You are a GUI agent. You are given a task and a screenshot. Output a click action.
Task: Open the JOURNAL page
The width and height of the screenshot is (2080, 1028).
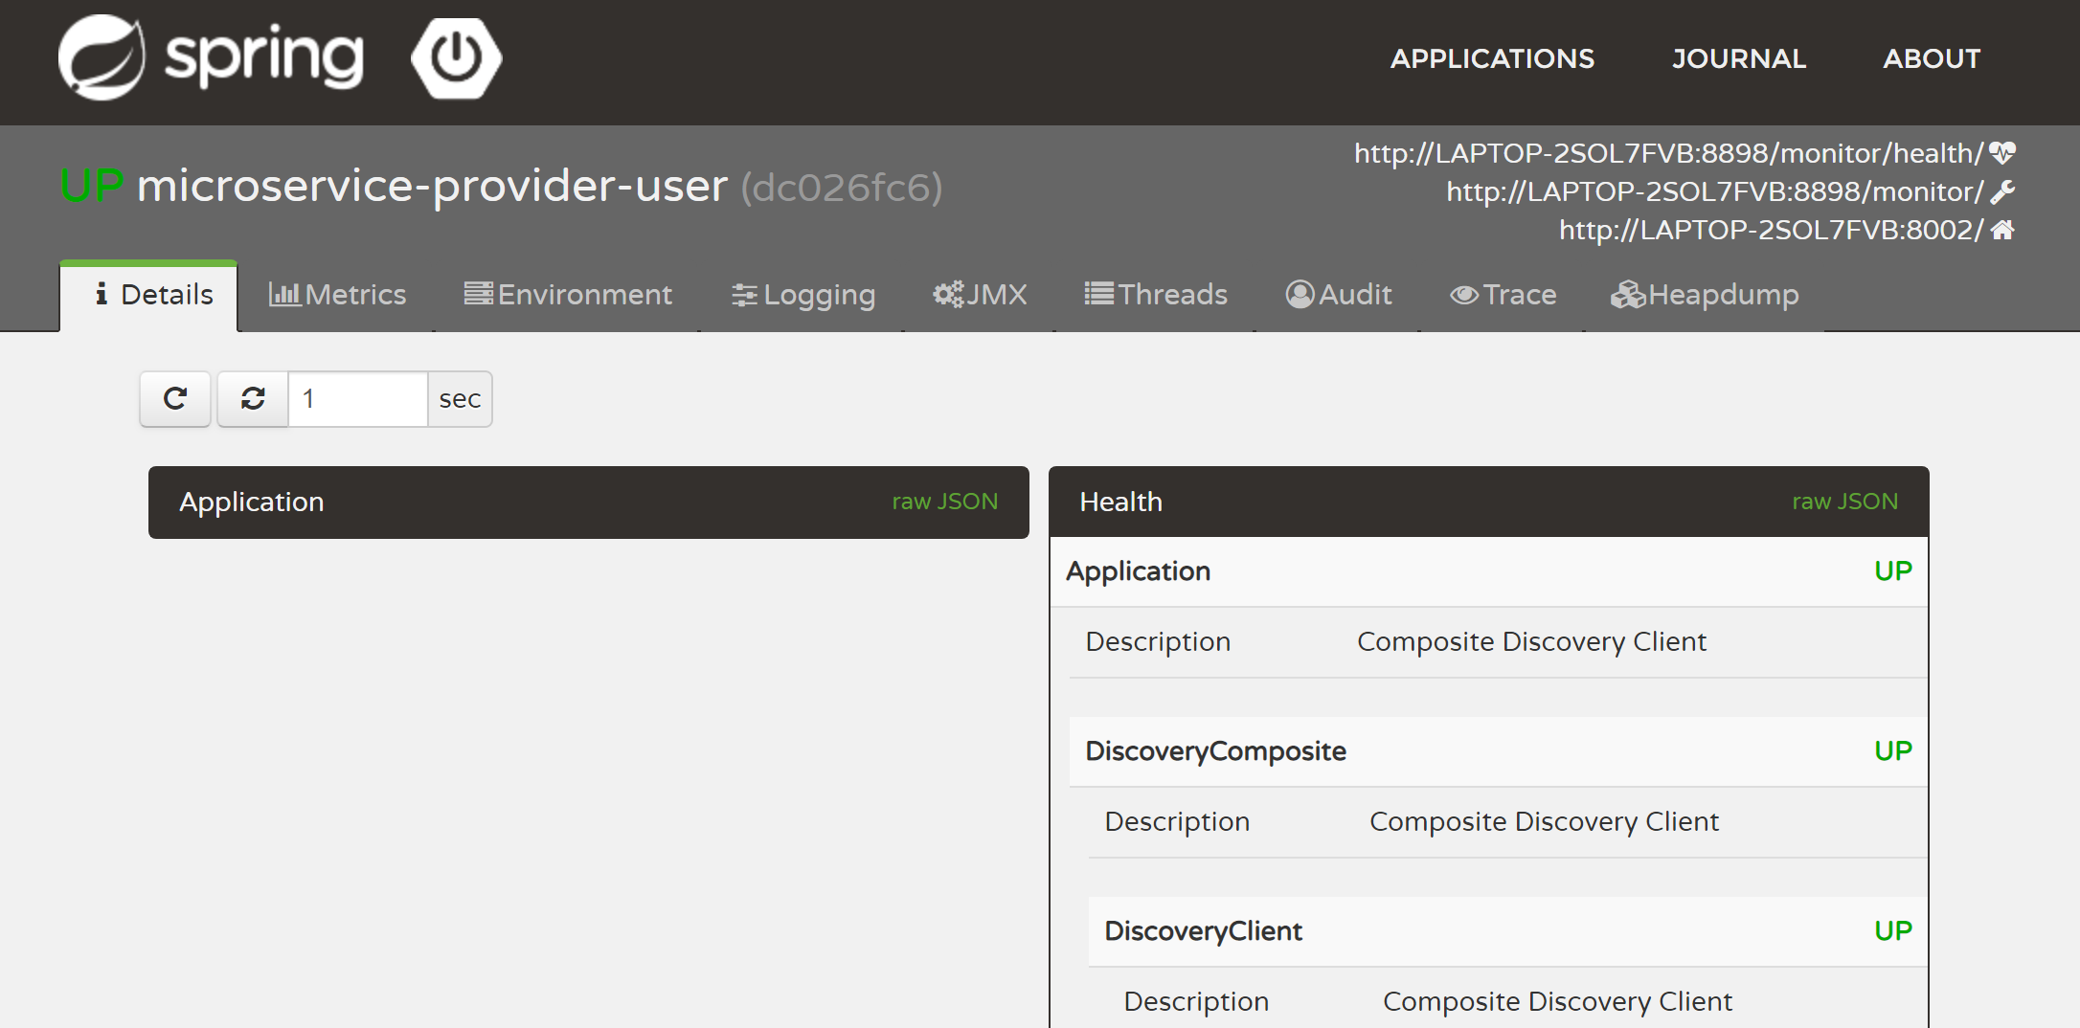coord(1739,58)
